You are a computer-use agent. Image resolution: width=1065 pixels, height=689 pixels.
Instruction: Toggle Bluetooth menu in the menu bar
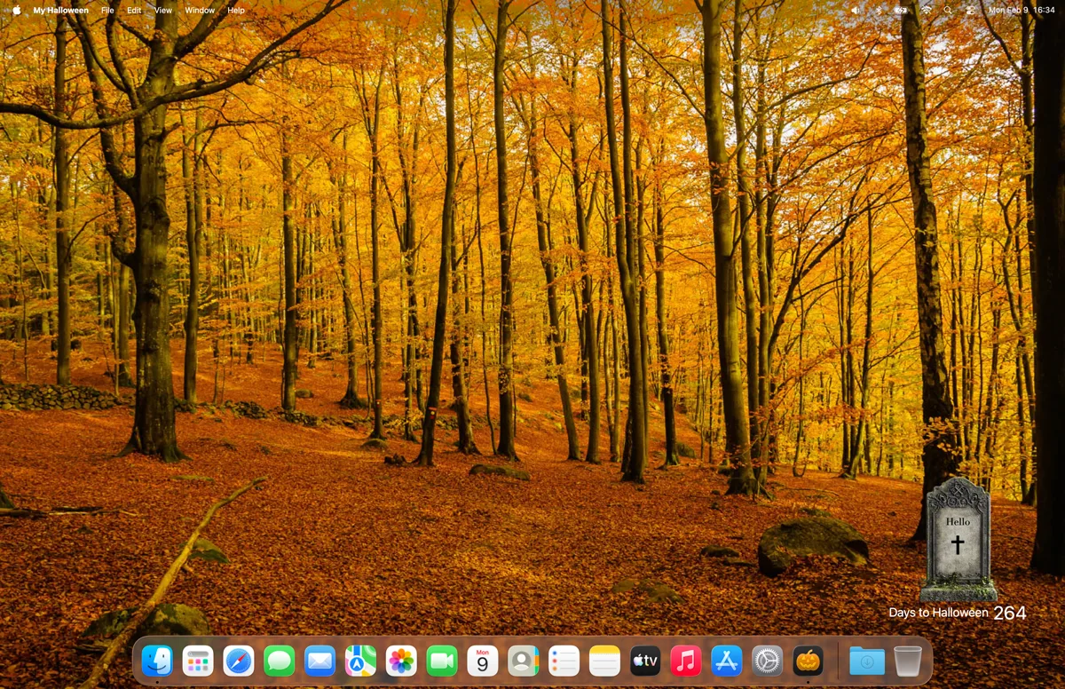880,10
